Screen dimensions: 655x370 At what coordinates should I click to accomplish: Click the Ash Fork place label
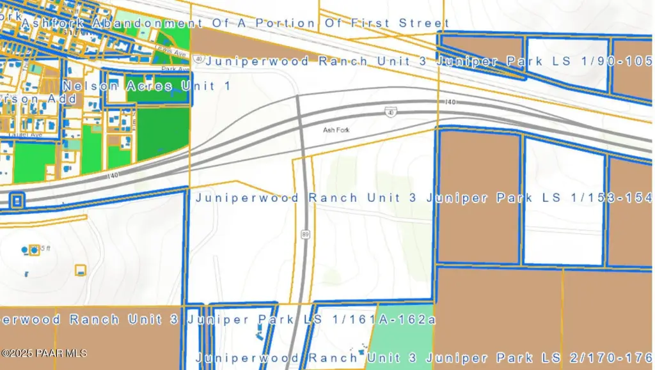[336, 130]
